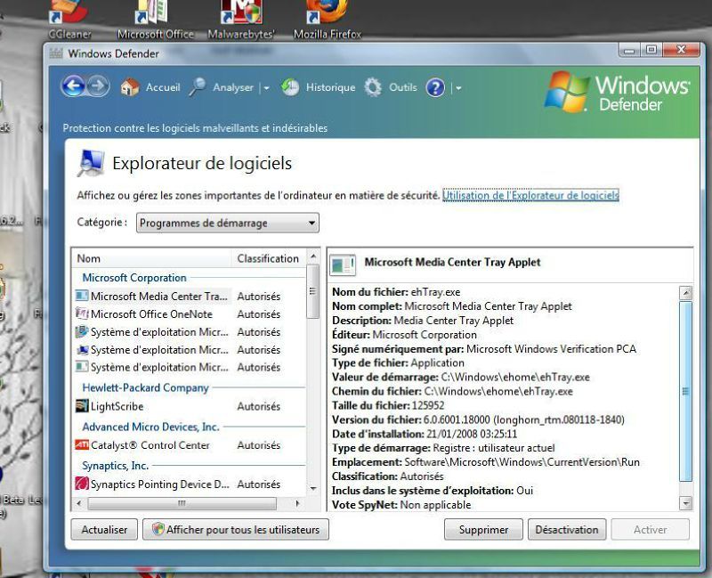Click the Taille du fichier: 125952 line
The image size is (712, 578).
pos(388,405)
